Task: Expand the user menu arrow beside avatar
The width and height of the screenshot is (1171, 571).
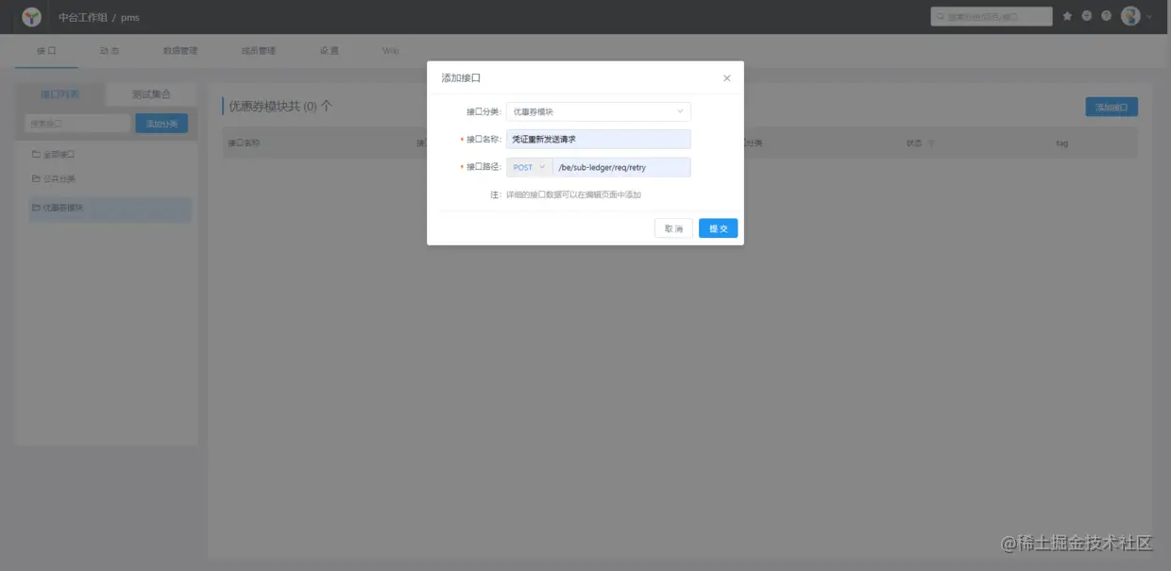Action: 1149,17
